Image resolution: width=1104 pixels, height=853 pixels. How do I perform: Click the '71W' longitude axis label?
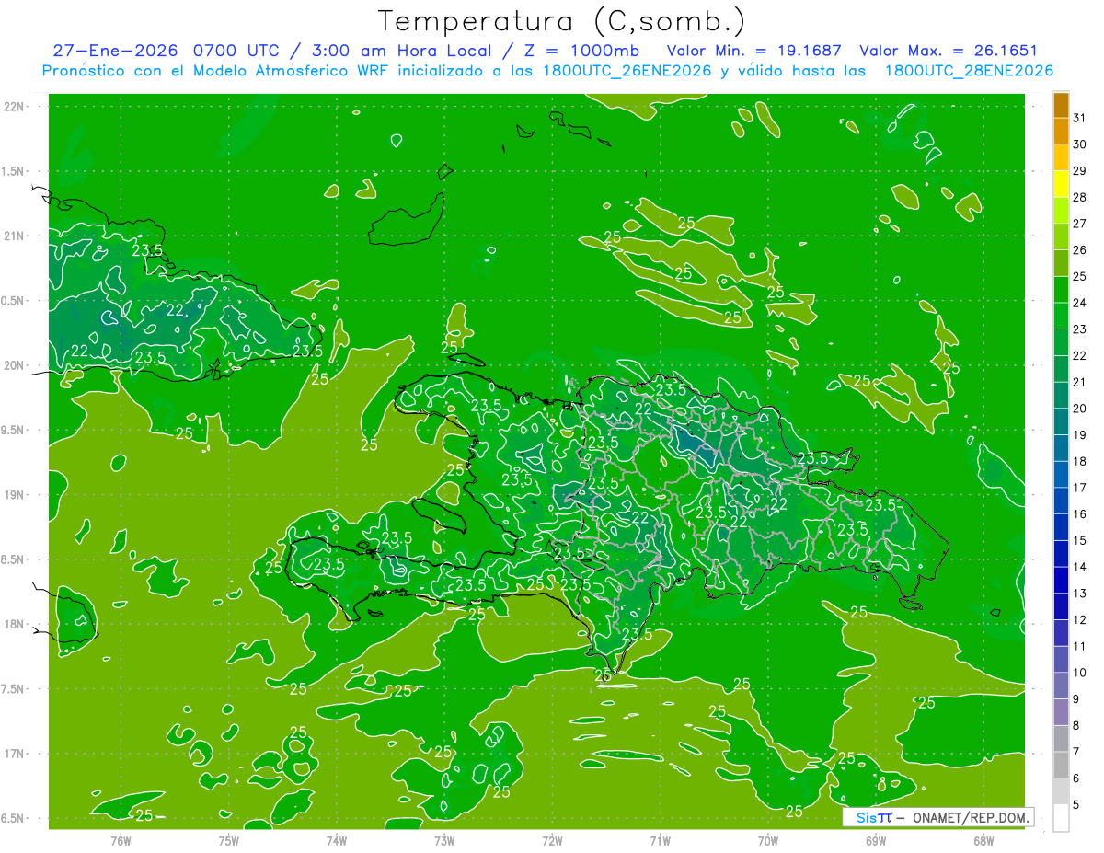tap(660, 840)
